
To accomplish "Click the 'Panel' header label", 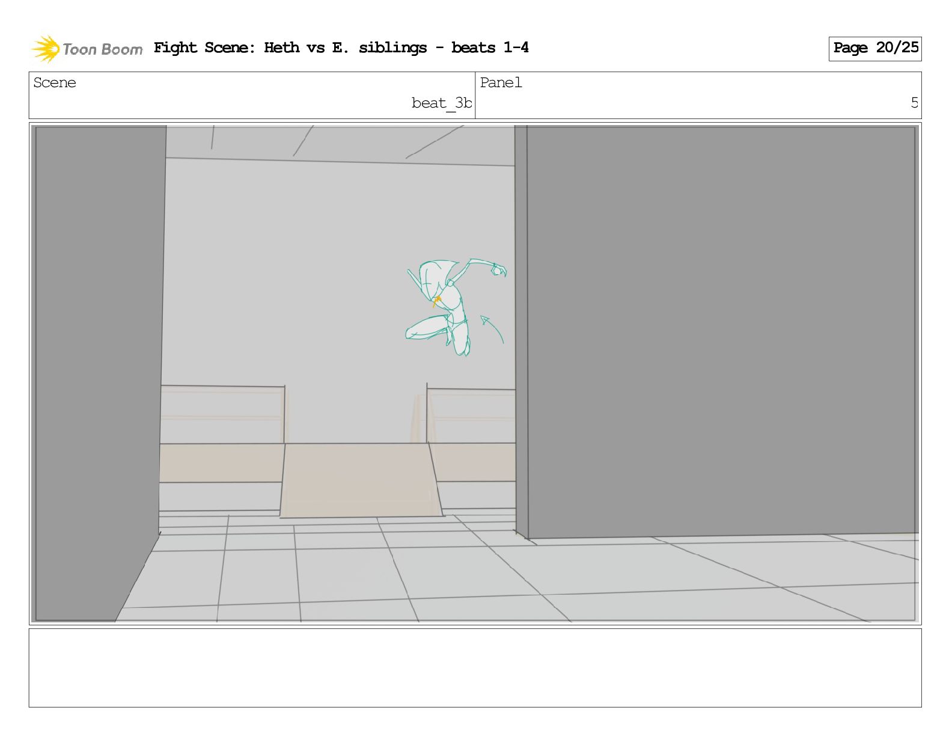I will click(x=501, y=82).
